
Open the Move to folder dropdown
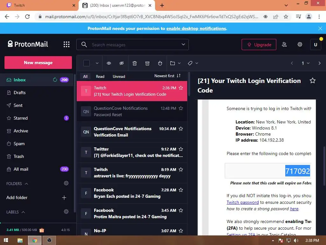coord(175,63)
